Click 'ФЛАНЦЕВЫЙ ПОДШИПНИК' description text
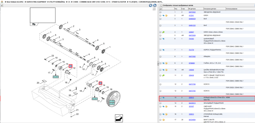Screen dimensions: 255x123 213,103
